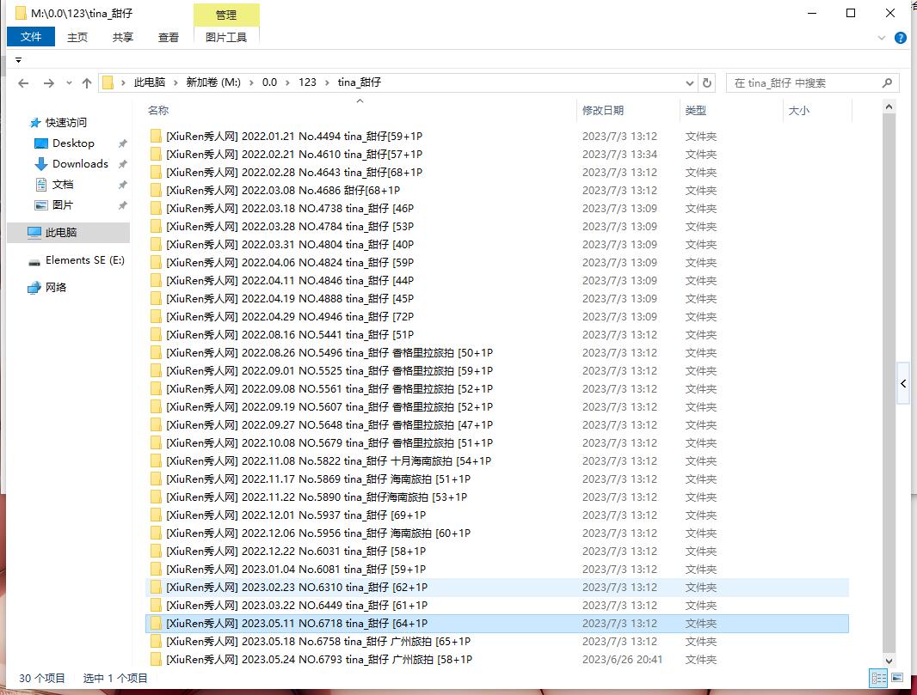Select 网络 in navigation pane
Viewport: 917px width, 695px height.
click(x=56, y=287)
